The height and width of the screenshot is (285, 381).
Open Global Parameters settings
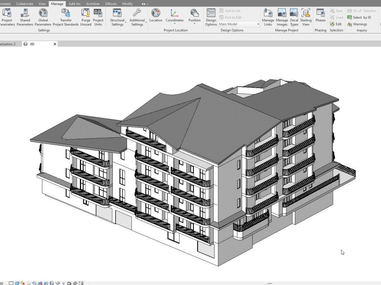[43, 17]
